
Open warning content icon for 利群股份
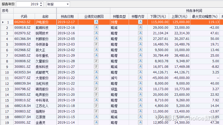(140, 39)
